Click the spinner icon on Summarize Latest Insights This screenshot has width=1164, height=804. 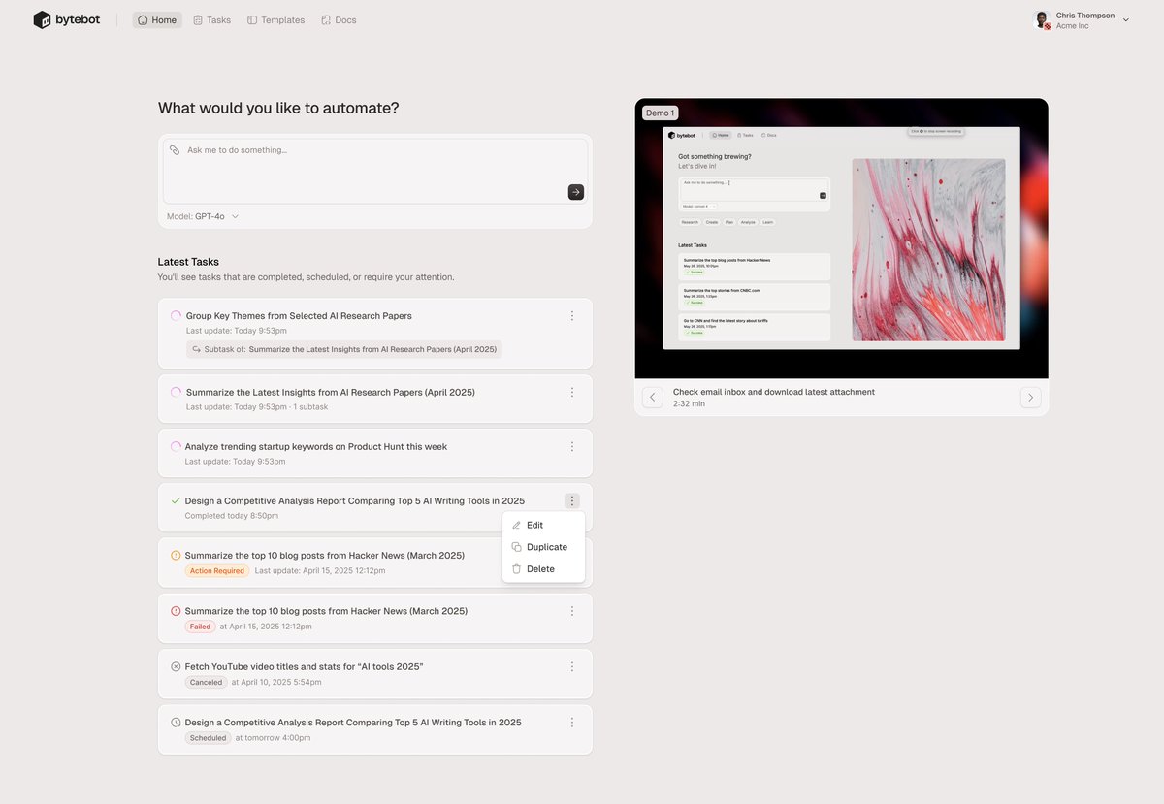(176, 392)
